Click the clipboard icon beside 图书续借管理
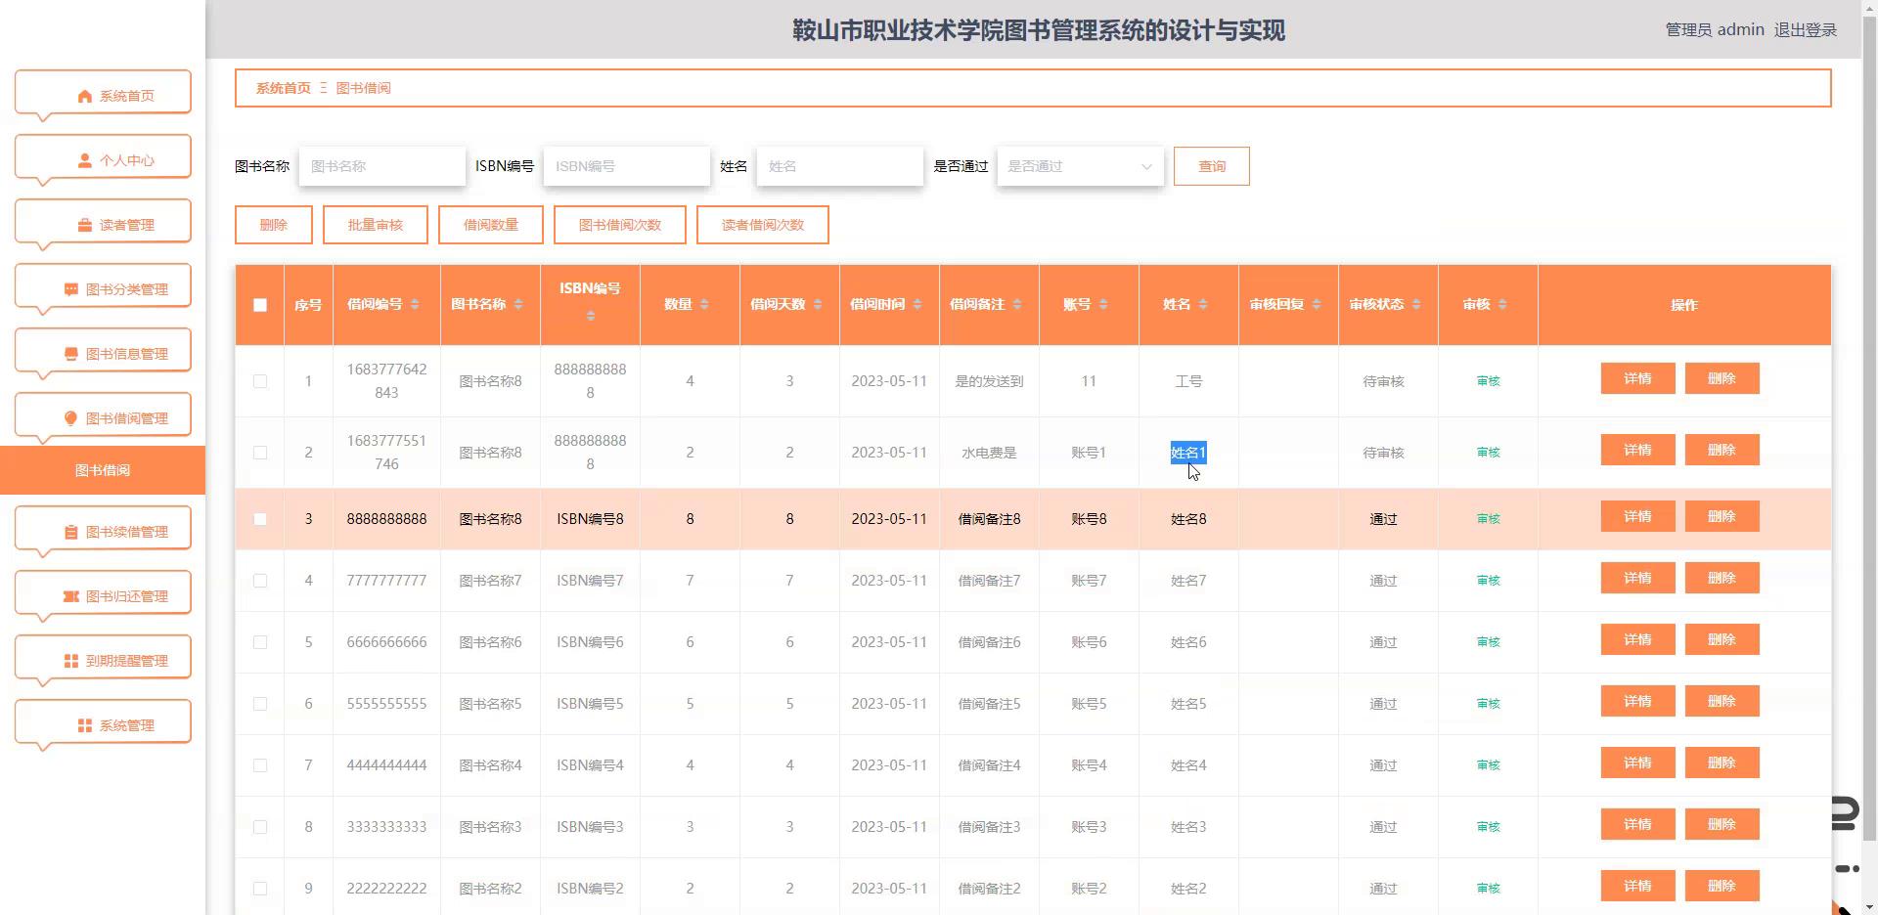Viewport: 1878px width, 915px height. tap(70, 532)
